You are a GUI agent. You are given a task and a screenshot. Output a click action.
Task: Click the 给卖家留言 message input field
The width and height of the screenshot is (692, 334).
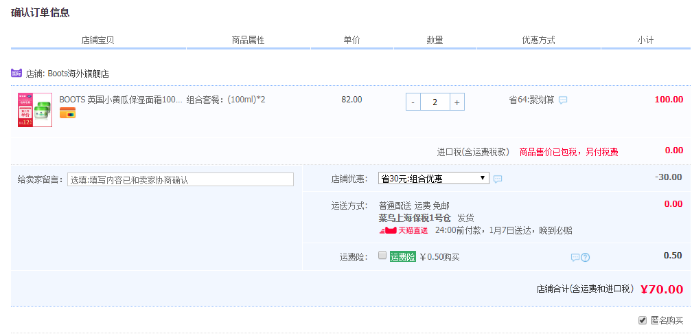click(180, 179)
